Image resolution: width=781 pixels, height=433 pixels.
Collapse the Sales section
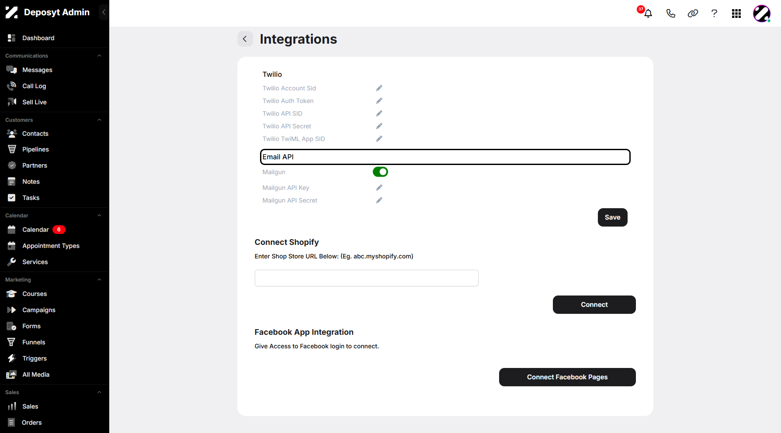click(99, 392)
